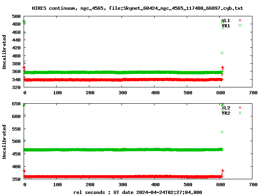Click the YR1 legend label

point(226,26)
